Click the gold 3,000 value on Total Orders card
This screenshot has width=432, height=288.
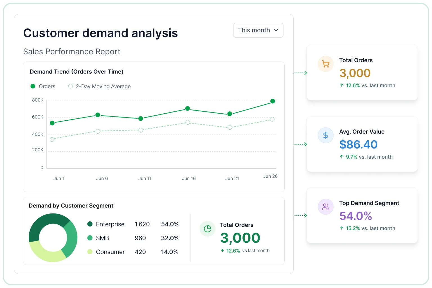[355, 73]
